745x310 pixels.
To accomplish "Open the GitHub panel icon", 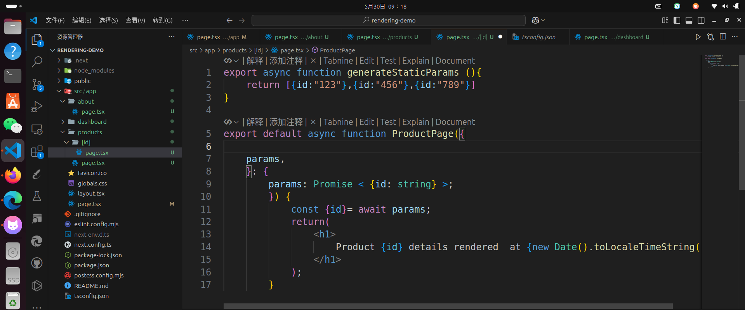I will coord(37,263).
